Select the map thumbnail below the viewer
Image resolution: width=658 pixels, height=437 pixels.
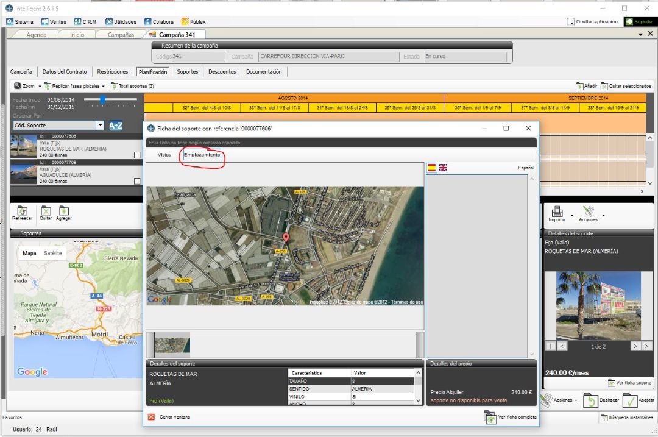(x=172, y=344)
